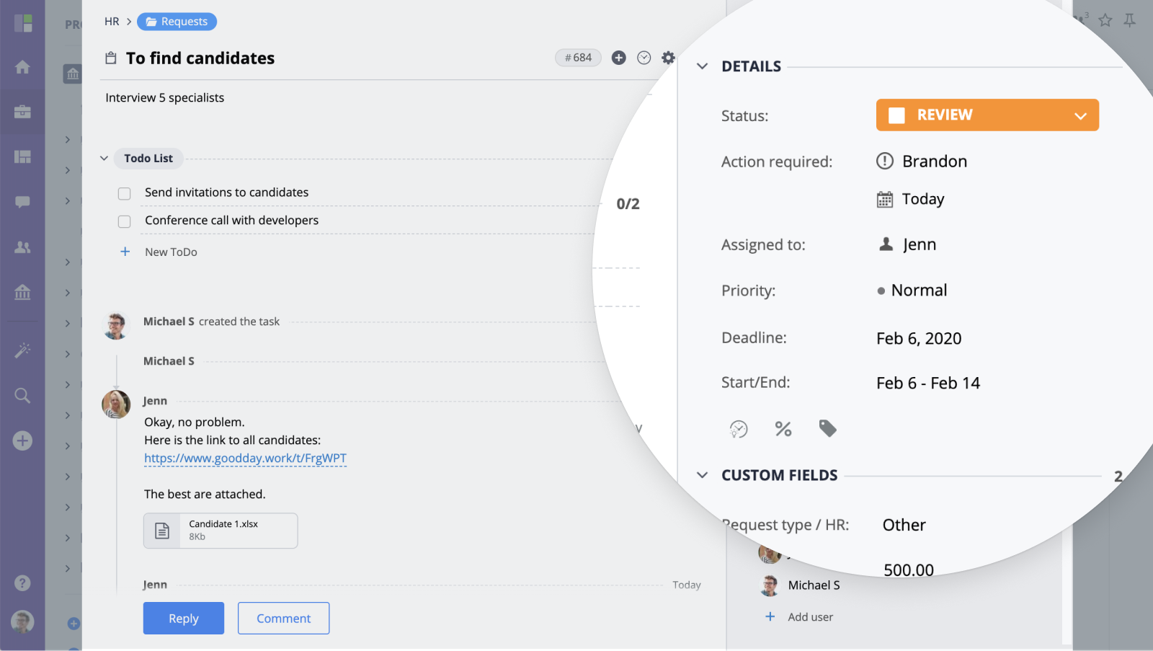Click Jenn in Assigned to
This screenshot has width=1153, height=651.
tap(920, 244)
